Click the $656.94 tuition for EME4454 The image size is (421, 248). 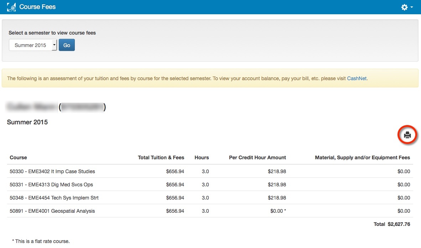pyautogui.click(x=175, y=198)
